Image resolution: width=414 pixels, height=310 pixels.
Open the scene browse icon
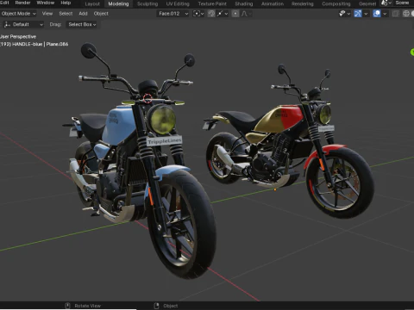click(x=386, y=3)
